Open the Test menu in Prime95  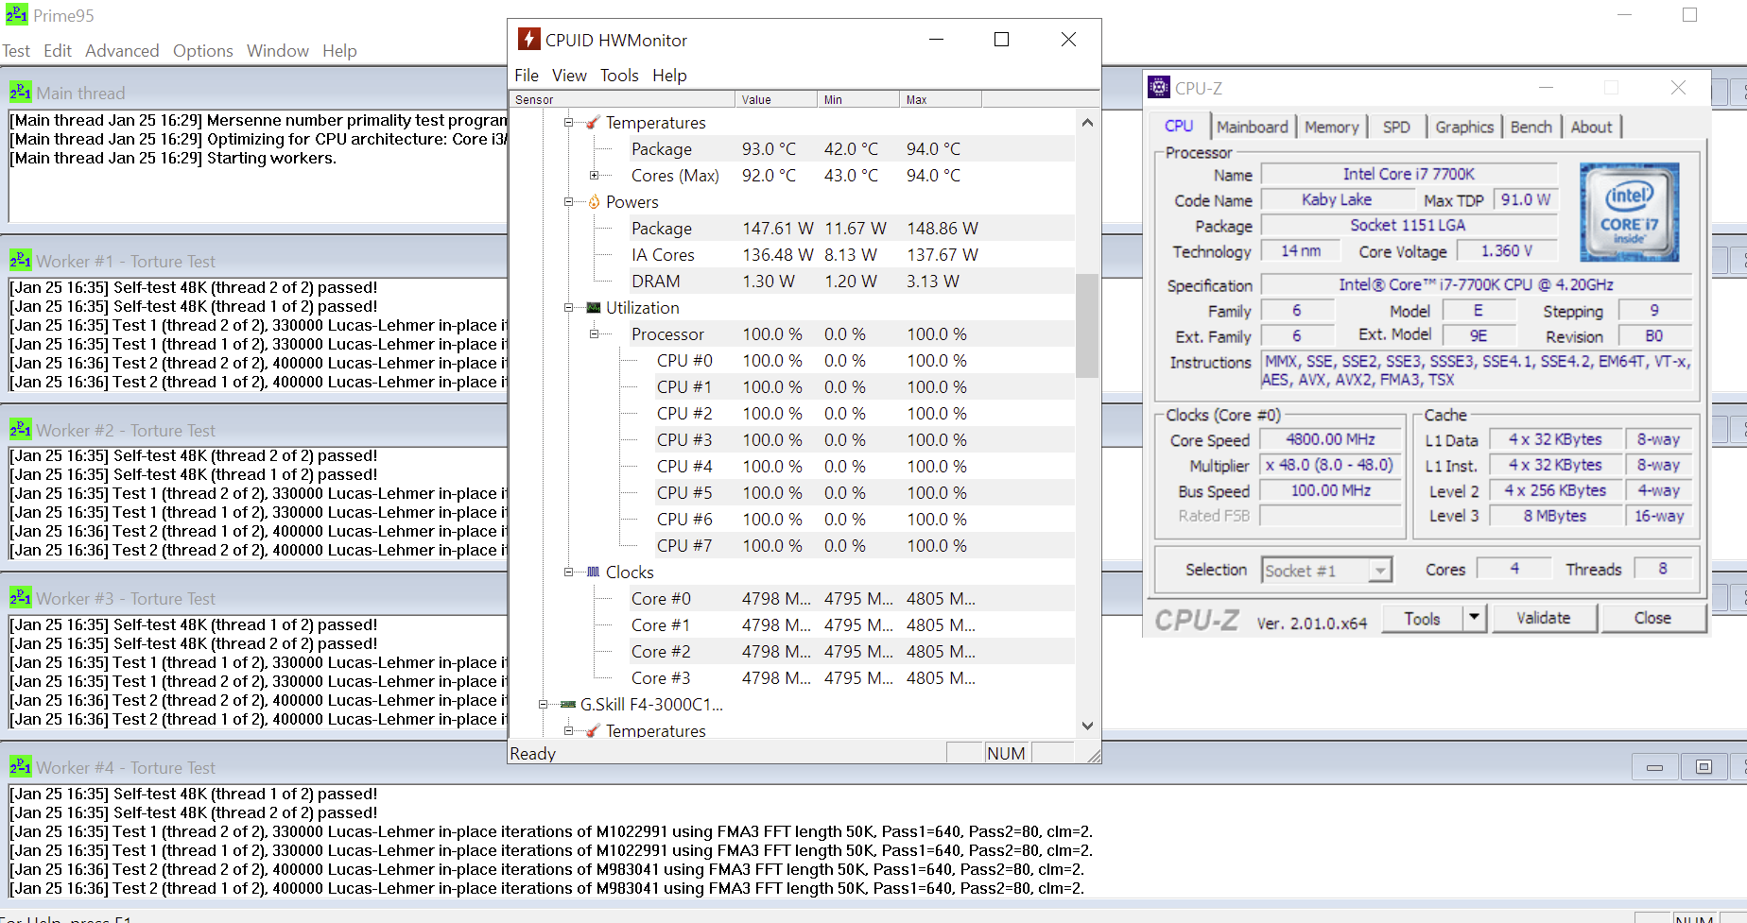tap(16, 51)
